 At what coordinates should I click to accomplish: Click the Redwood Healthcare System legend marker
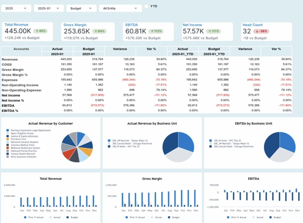[8, 148]
